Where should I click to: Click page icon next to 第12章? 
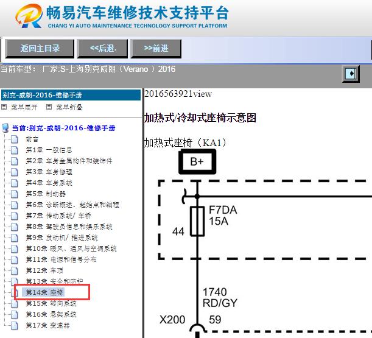tap(15, 270)
